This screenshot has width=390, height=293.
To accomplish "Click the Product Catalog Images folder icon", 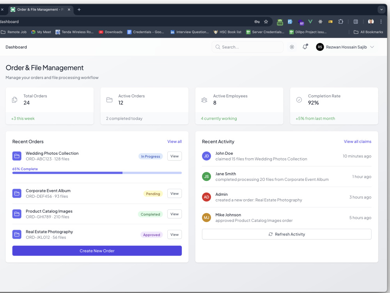I will pos(17,214).
